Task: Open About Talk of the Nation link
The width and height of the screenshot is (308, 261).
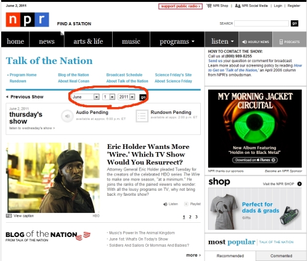Action: click(127, 81)
